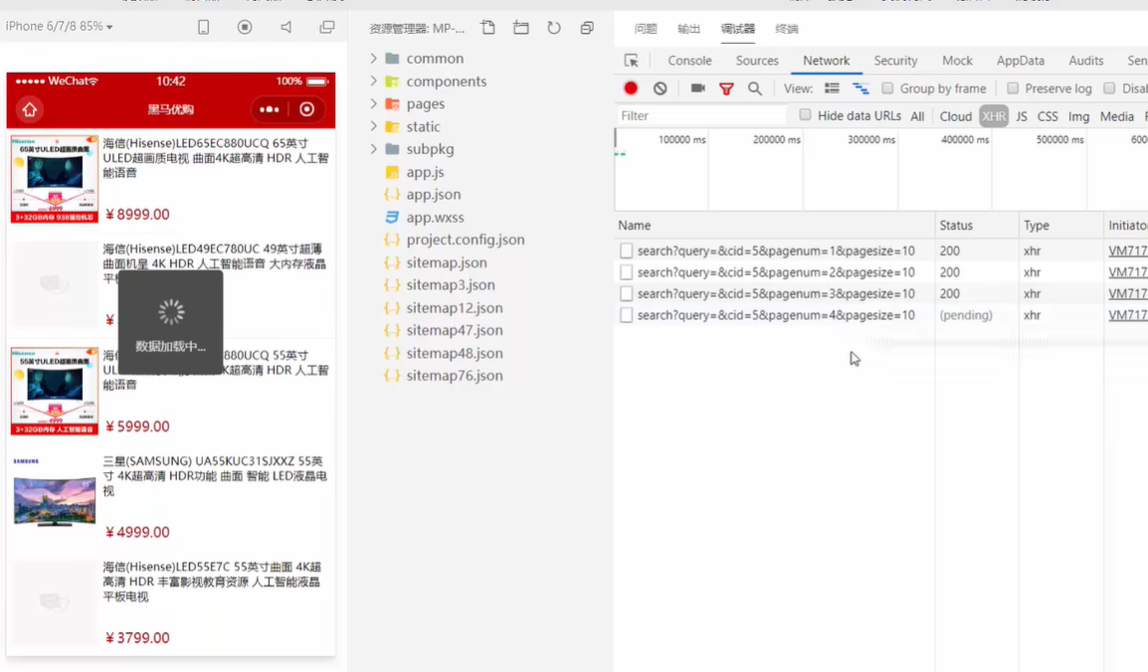Expand the static folder

pos(373,126)
